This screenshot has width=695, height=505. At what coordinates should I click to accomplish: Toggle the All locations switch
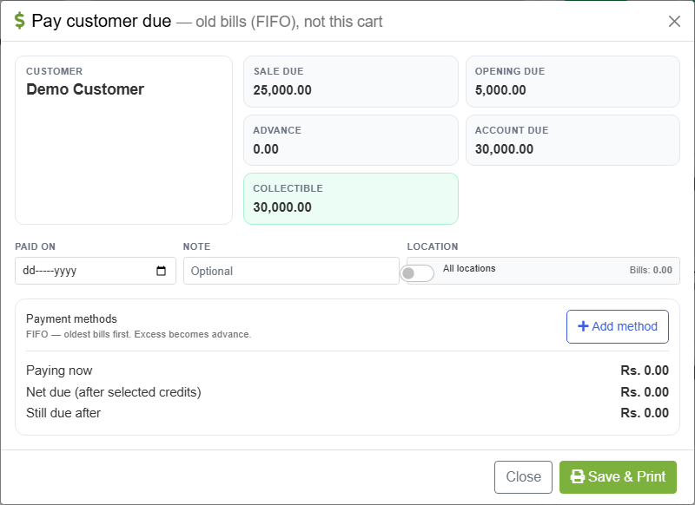[x=417, y=273]
